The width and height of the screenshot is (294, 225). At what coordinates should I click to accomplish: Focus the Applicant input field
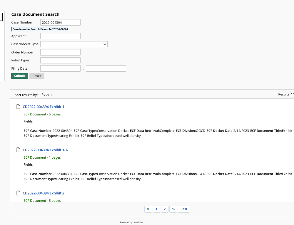(60, 36)
